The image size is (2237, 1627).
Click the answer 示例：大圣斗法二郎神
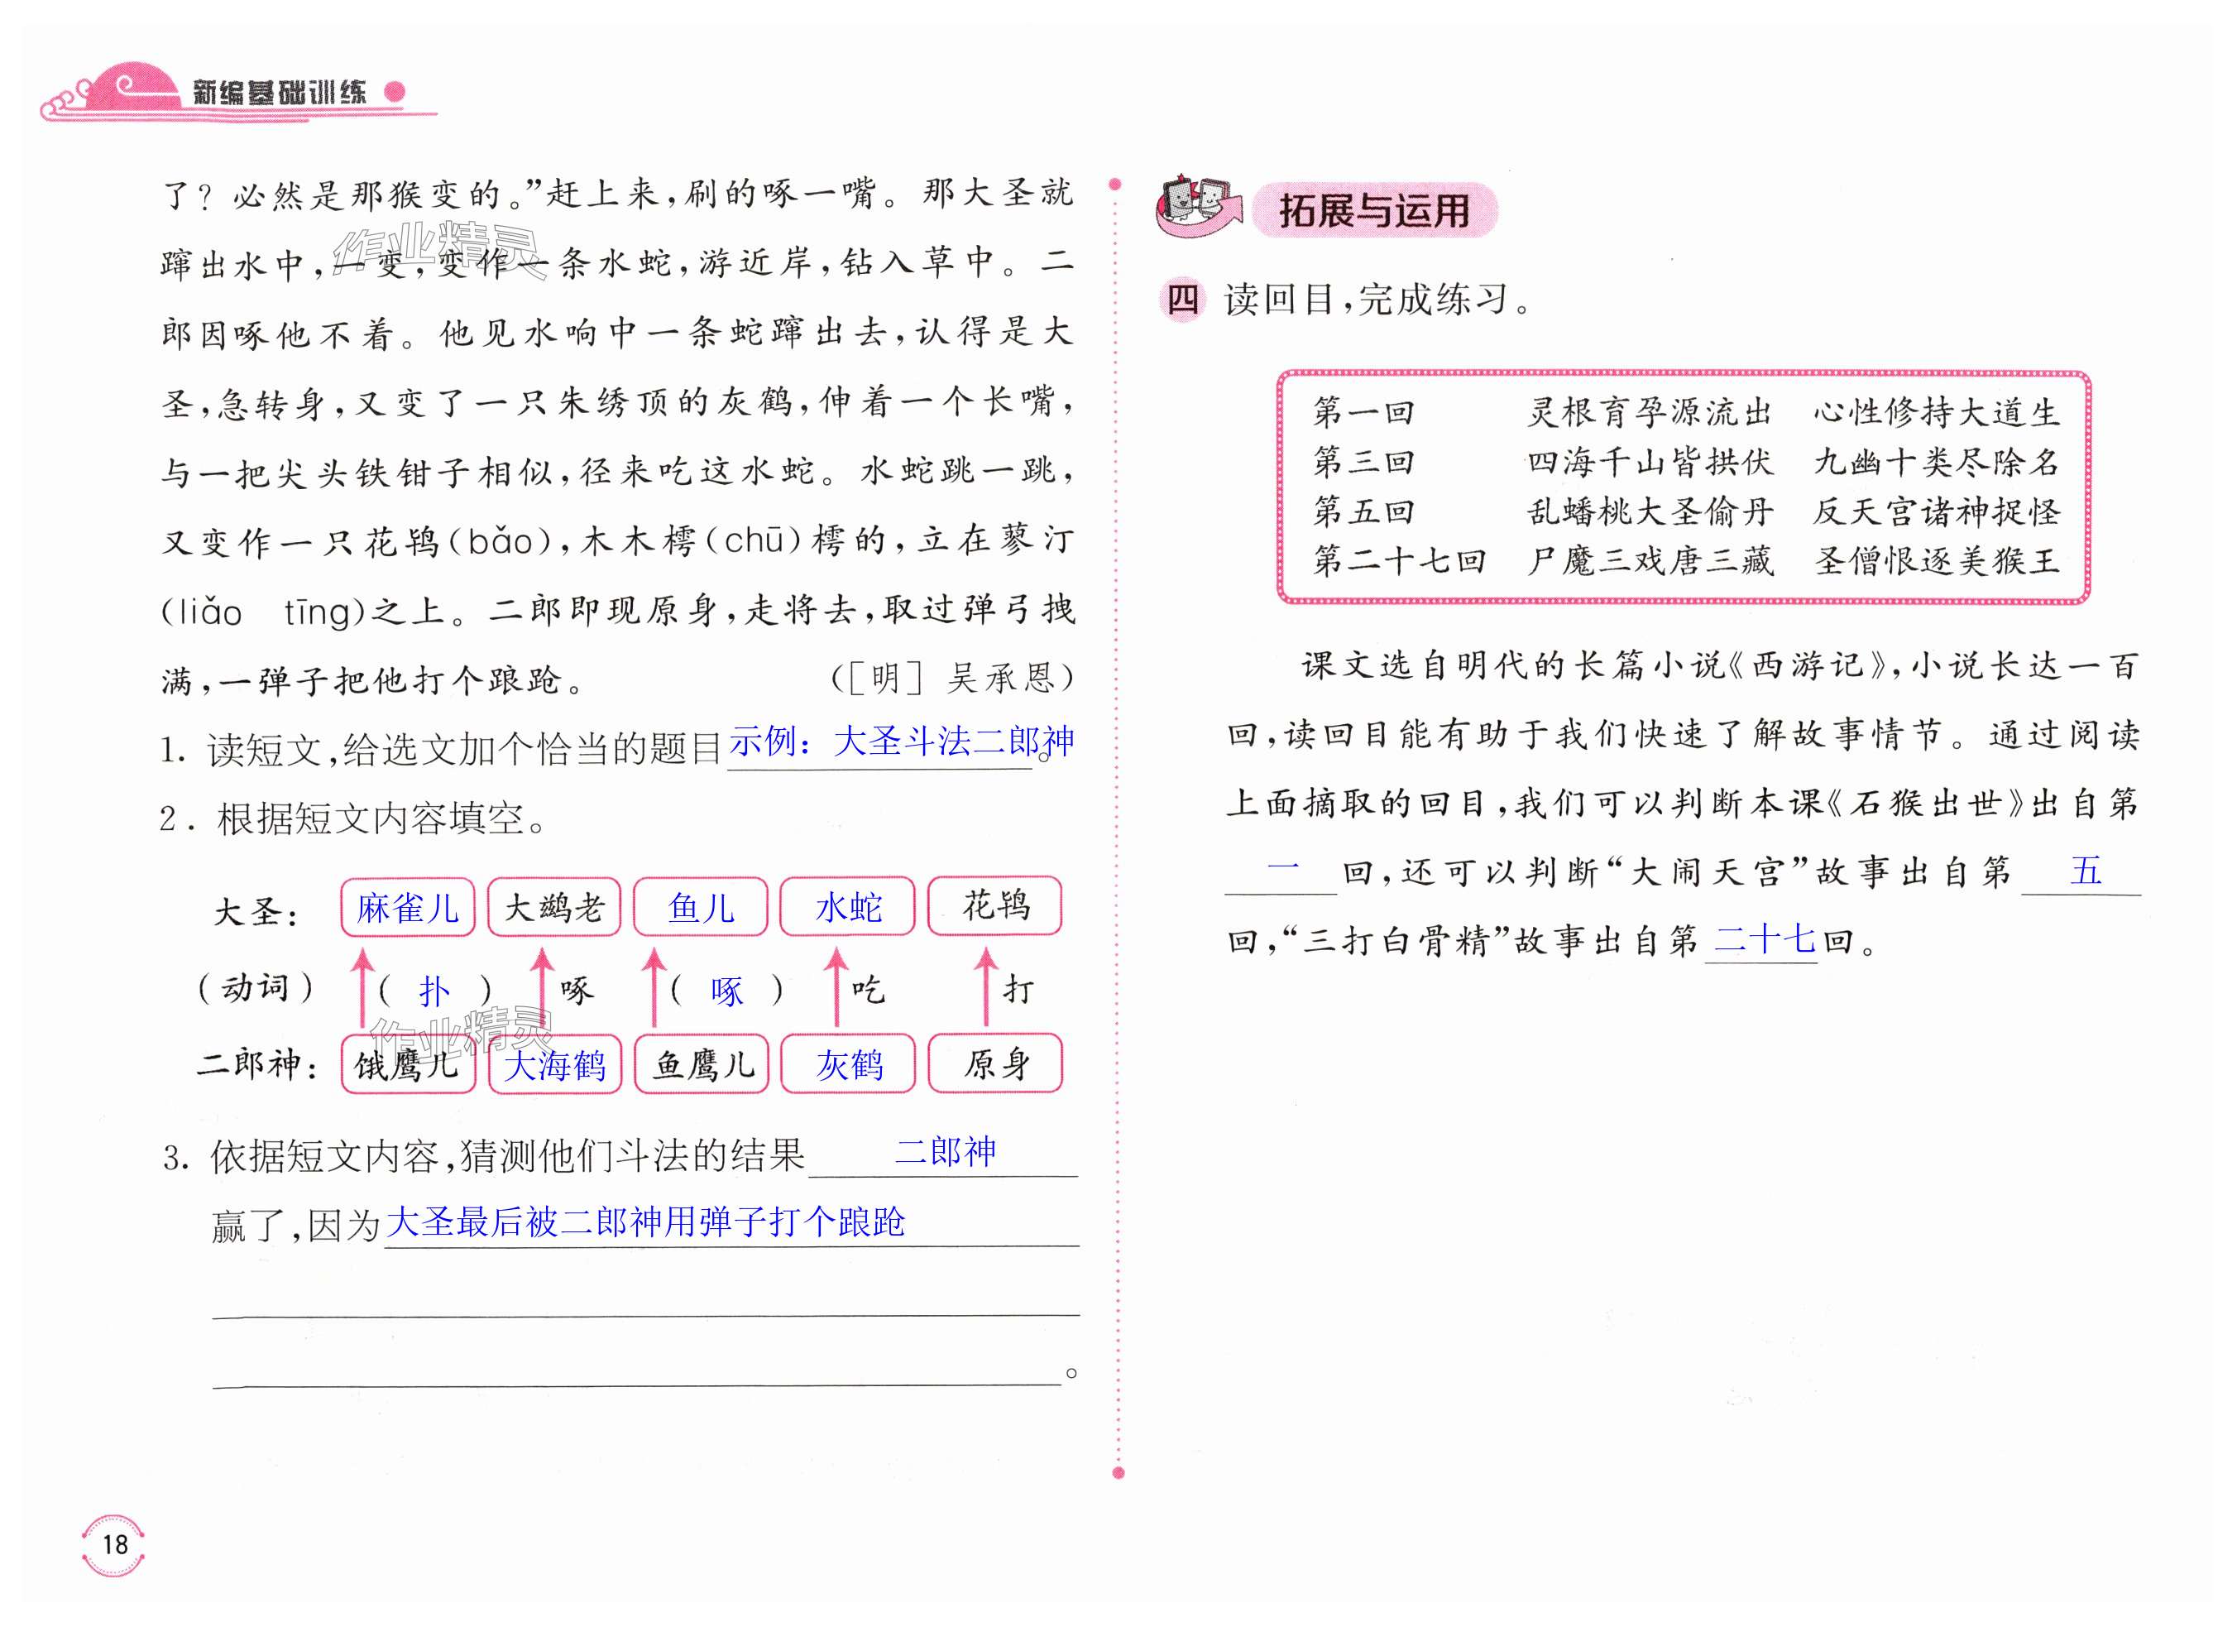(901, 742)
